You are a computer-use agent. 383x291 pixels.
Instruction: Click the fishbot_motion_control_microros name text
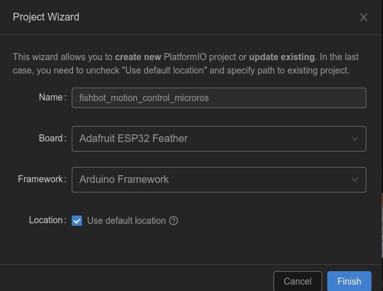[144, 98]
